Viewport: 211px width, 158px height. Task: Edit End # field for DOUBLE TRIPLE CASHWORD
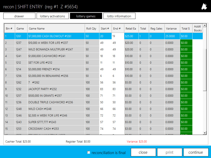118,102
